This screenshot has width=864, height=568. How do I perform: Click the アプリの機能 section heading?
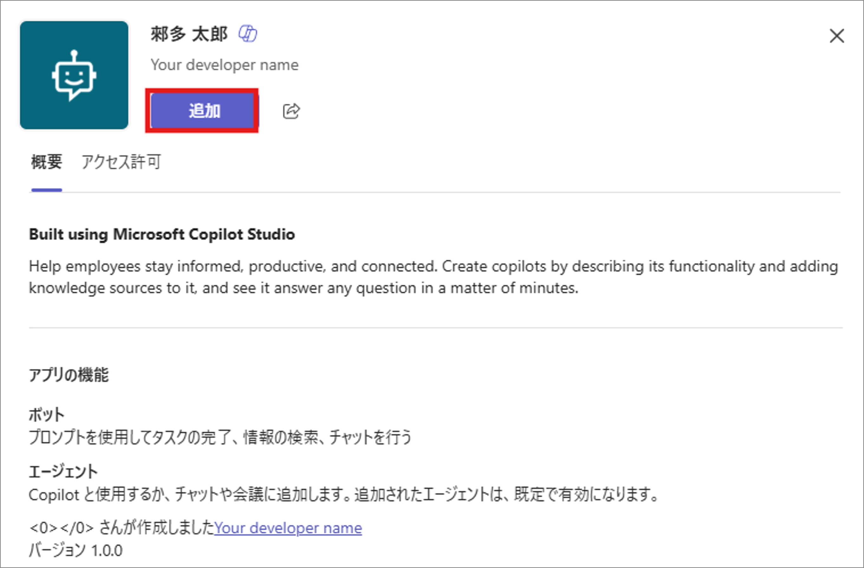68,375
